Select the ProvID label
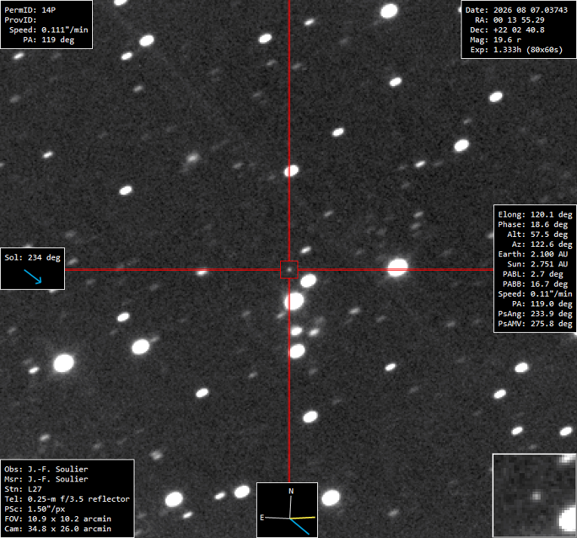The height and width of the screenshot is (538, 577). 20,20
